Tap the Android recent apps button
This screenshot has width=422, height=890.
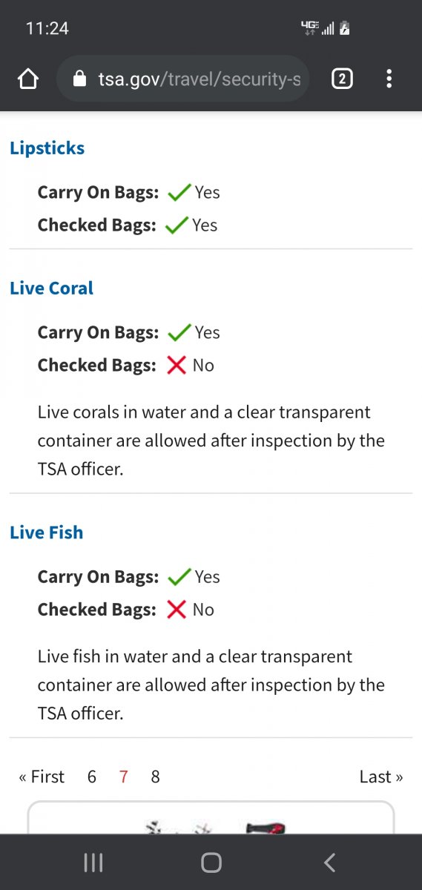[93, 863]
